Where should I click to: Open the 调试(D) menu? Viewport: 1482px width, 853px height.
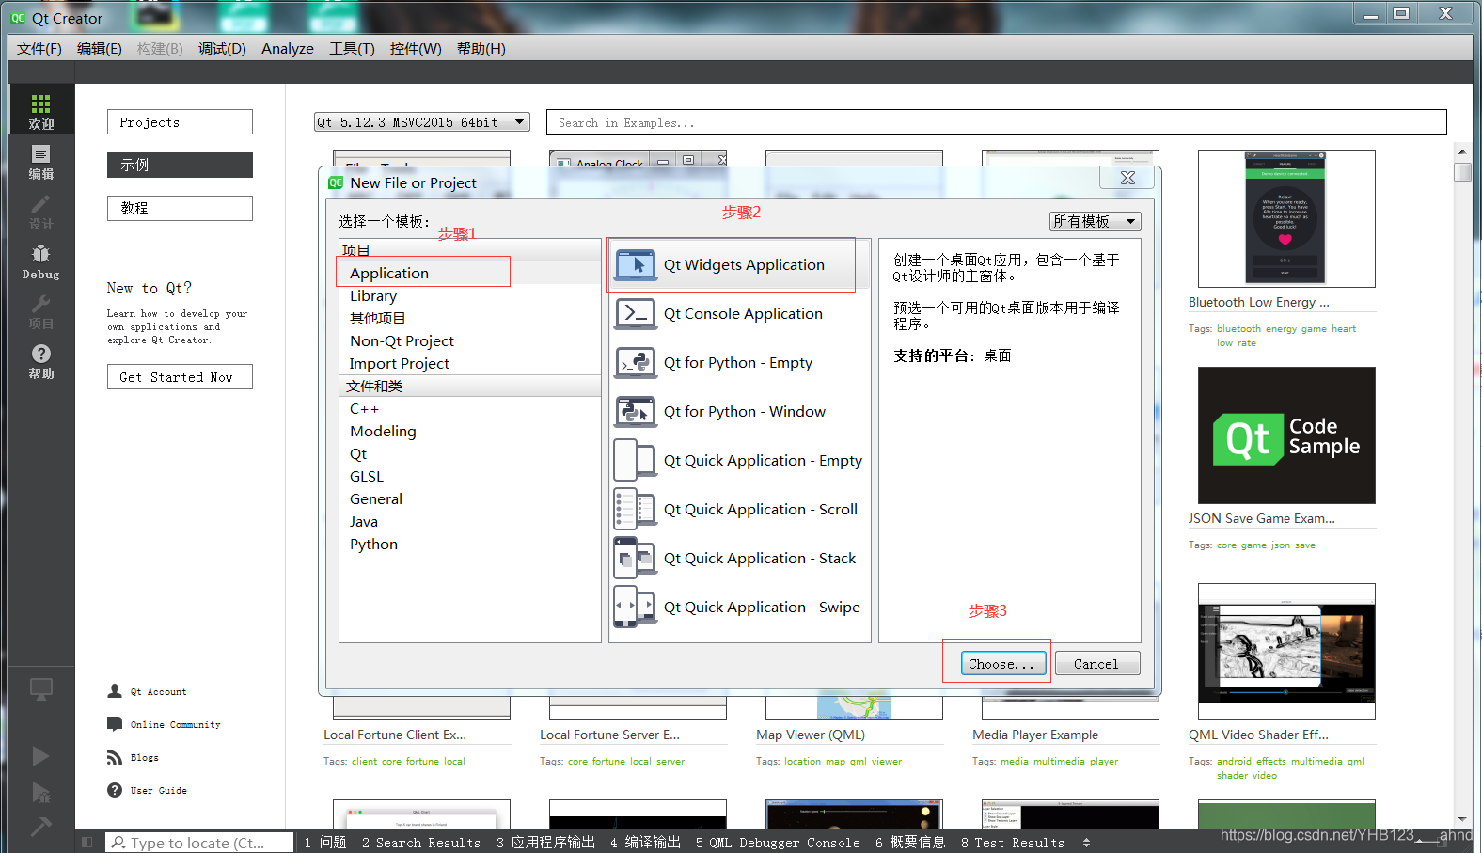pyautogui.click(x=222, y=49)
